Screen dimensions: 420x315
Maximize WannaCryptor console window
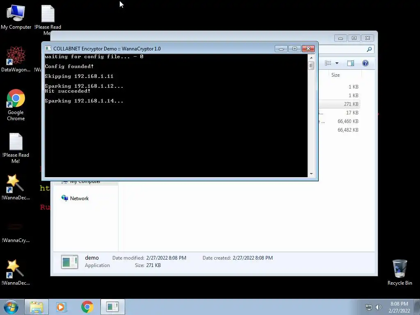(294, 49)
